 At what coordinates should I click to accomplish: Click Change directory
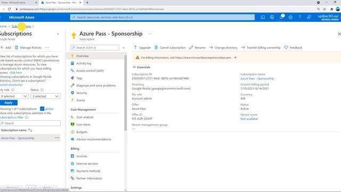pos(223,47)
